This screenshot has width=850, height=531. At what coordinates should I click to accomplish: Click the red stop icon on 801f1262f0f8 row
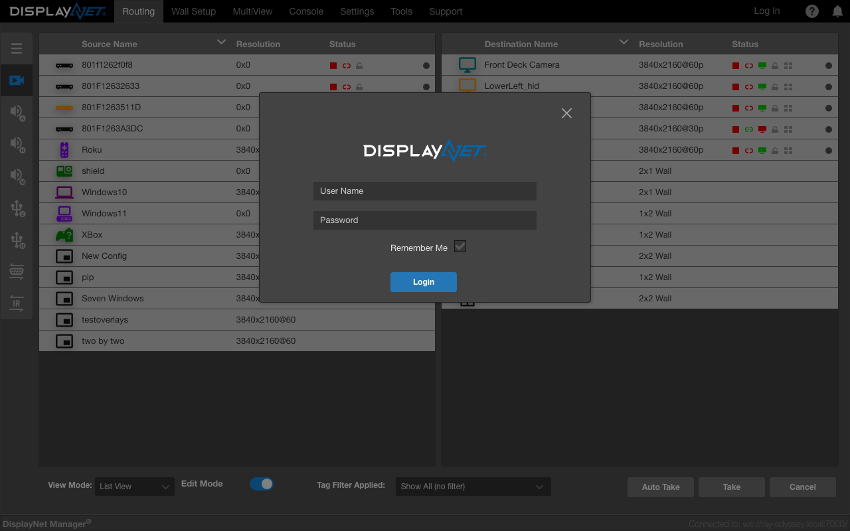click(333, 66)
